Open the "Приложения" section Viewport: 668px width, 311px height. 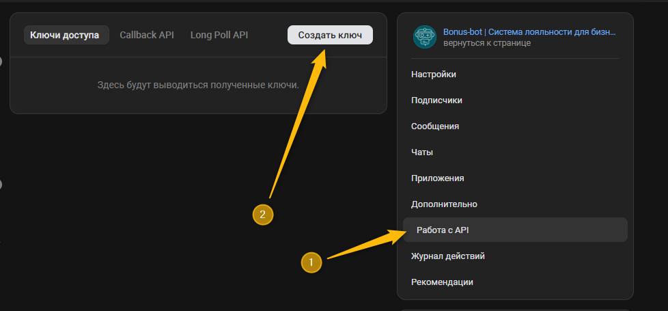tap(437, 178)
